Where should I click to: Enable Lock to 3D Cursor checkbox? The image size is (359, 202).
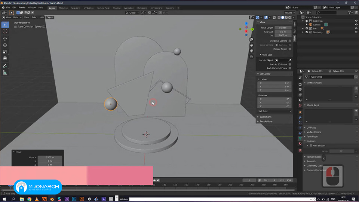coord(290,64)
